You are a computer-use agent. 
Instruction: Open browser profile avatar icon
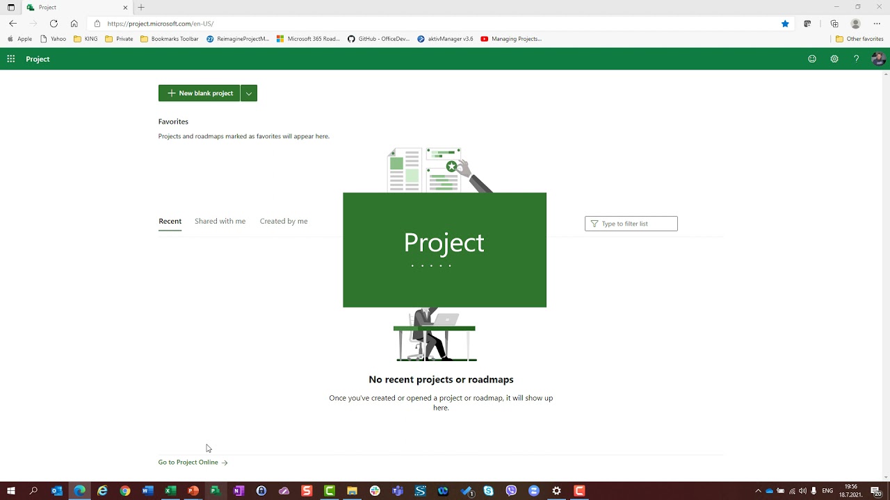[856, 24]
